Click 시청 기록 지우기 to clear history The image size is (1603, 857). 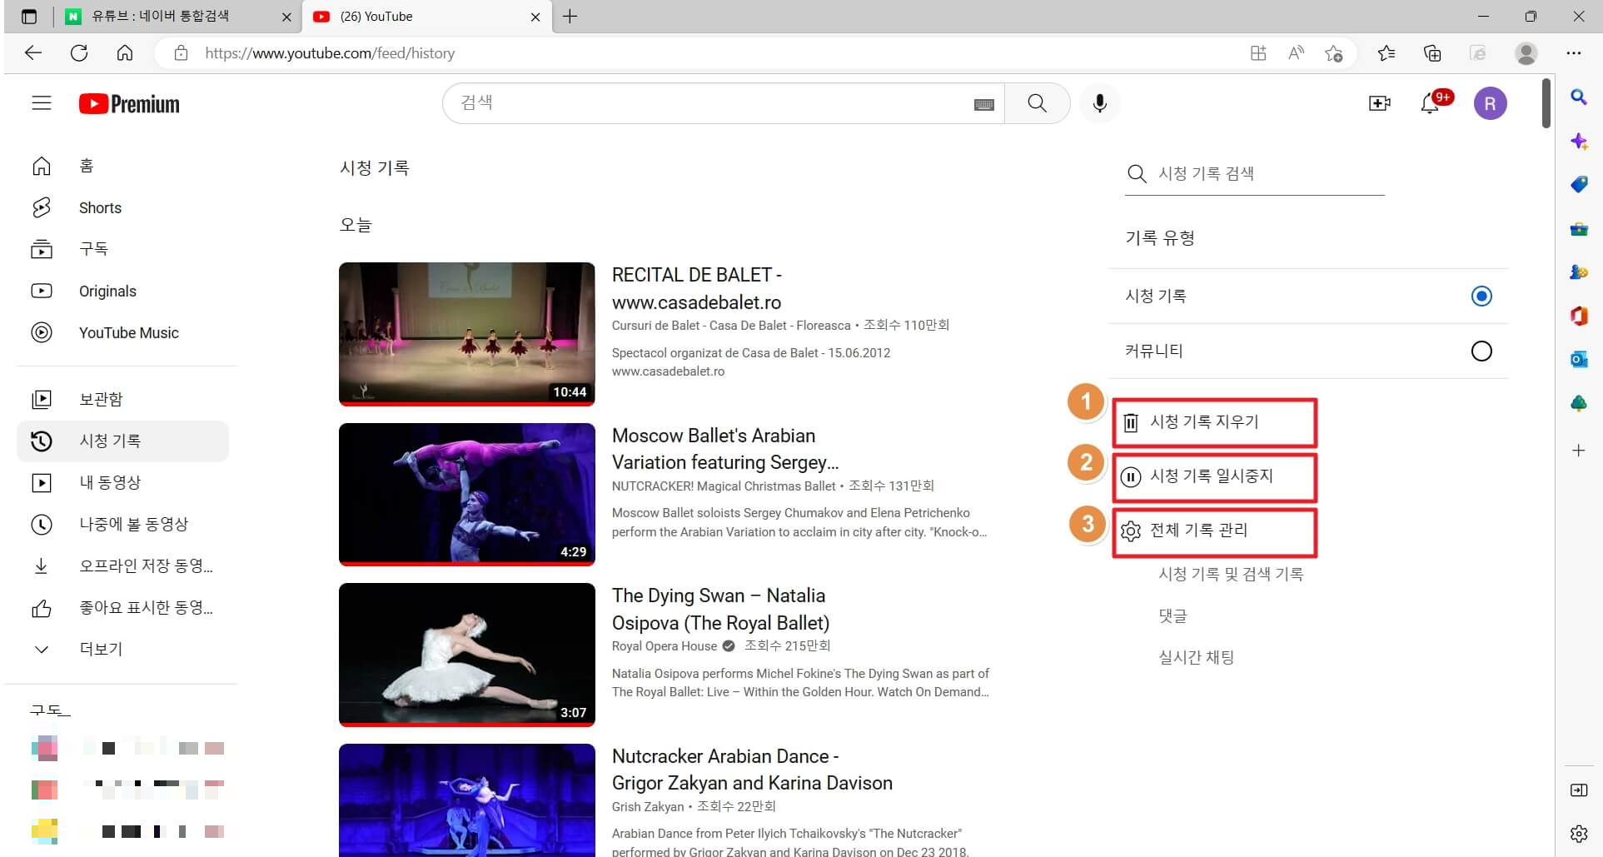coord(1212,422)
